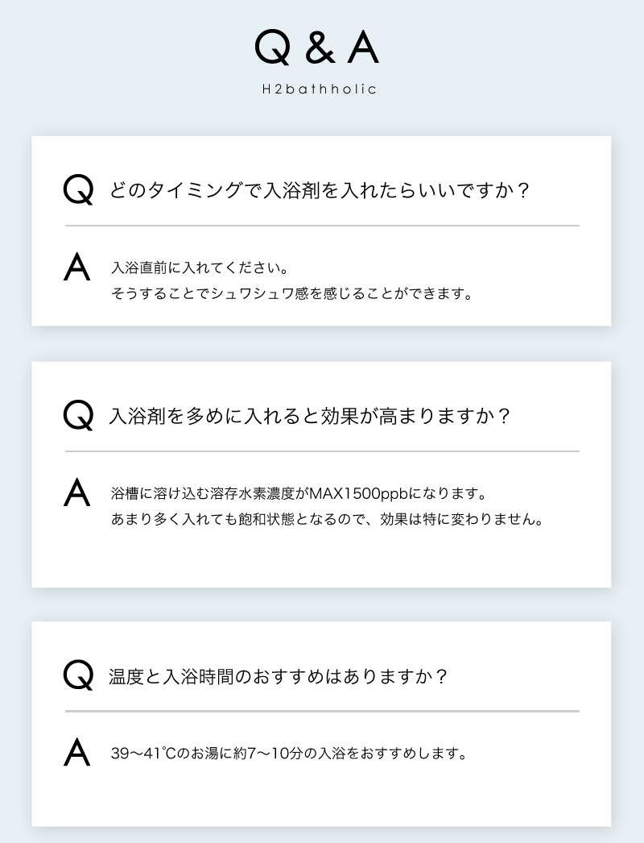
Task: Click the divider under the 効果 question
Action: click(x=322, y=451)
